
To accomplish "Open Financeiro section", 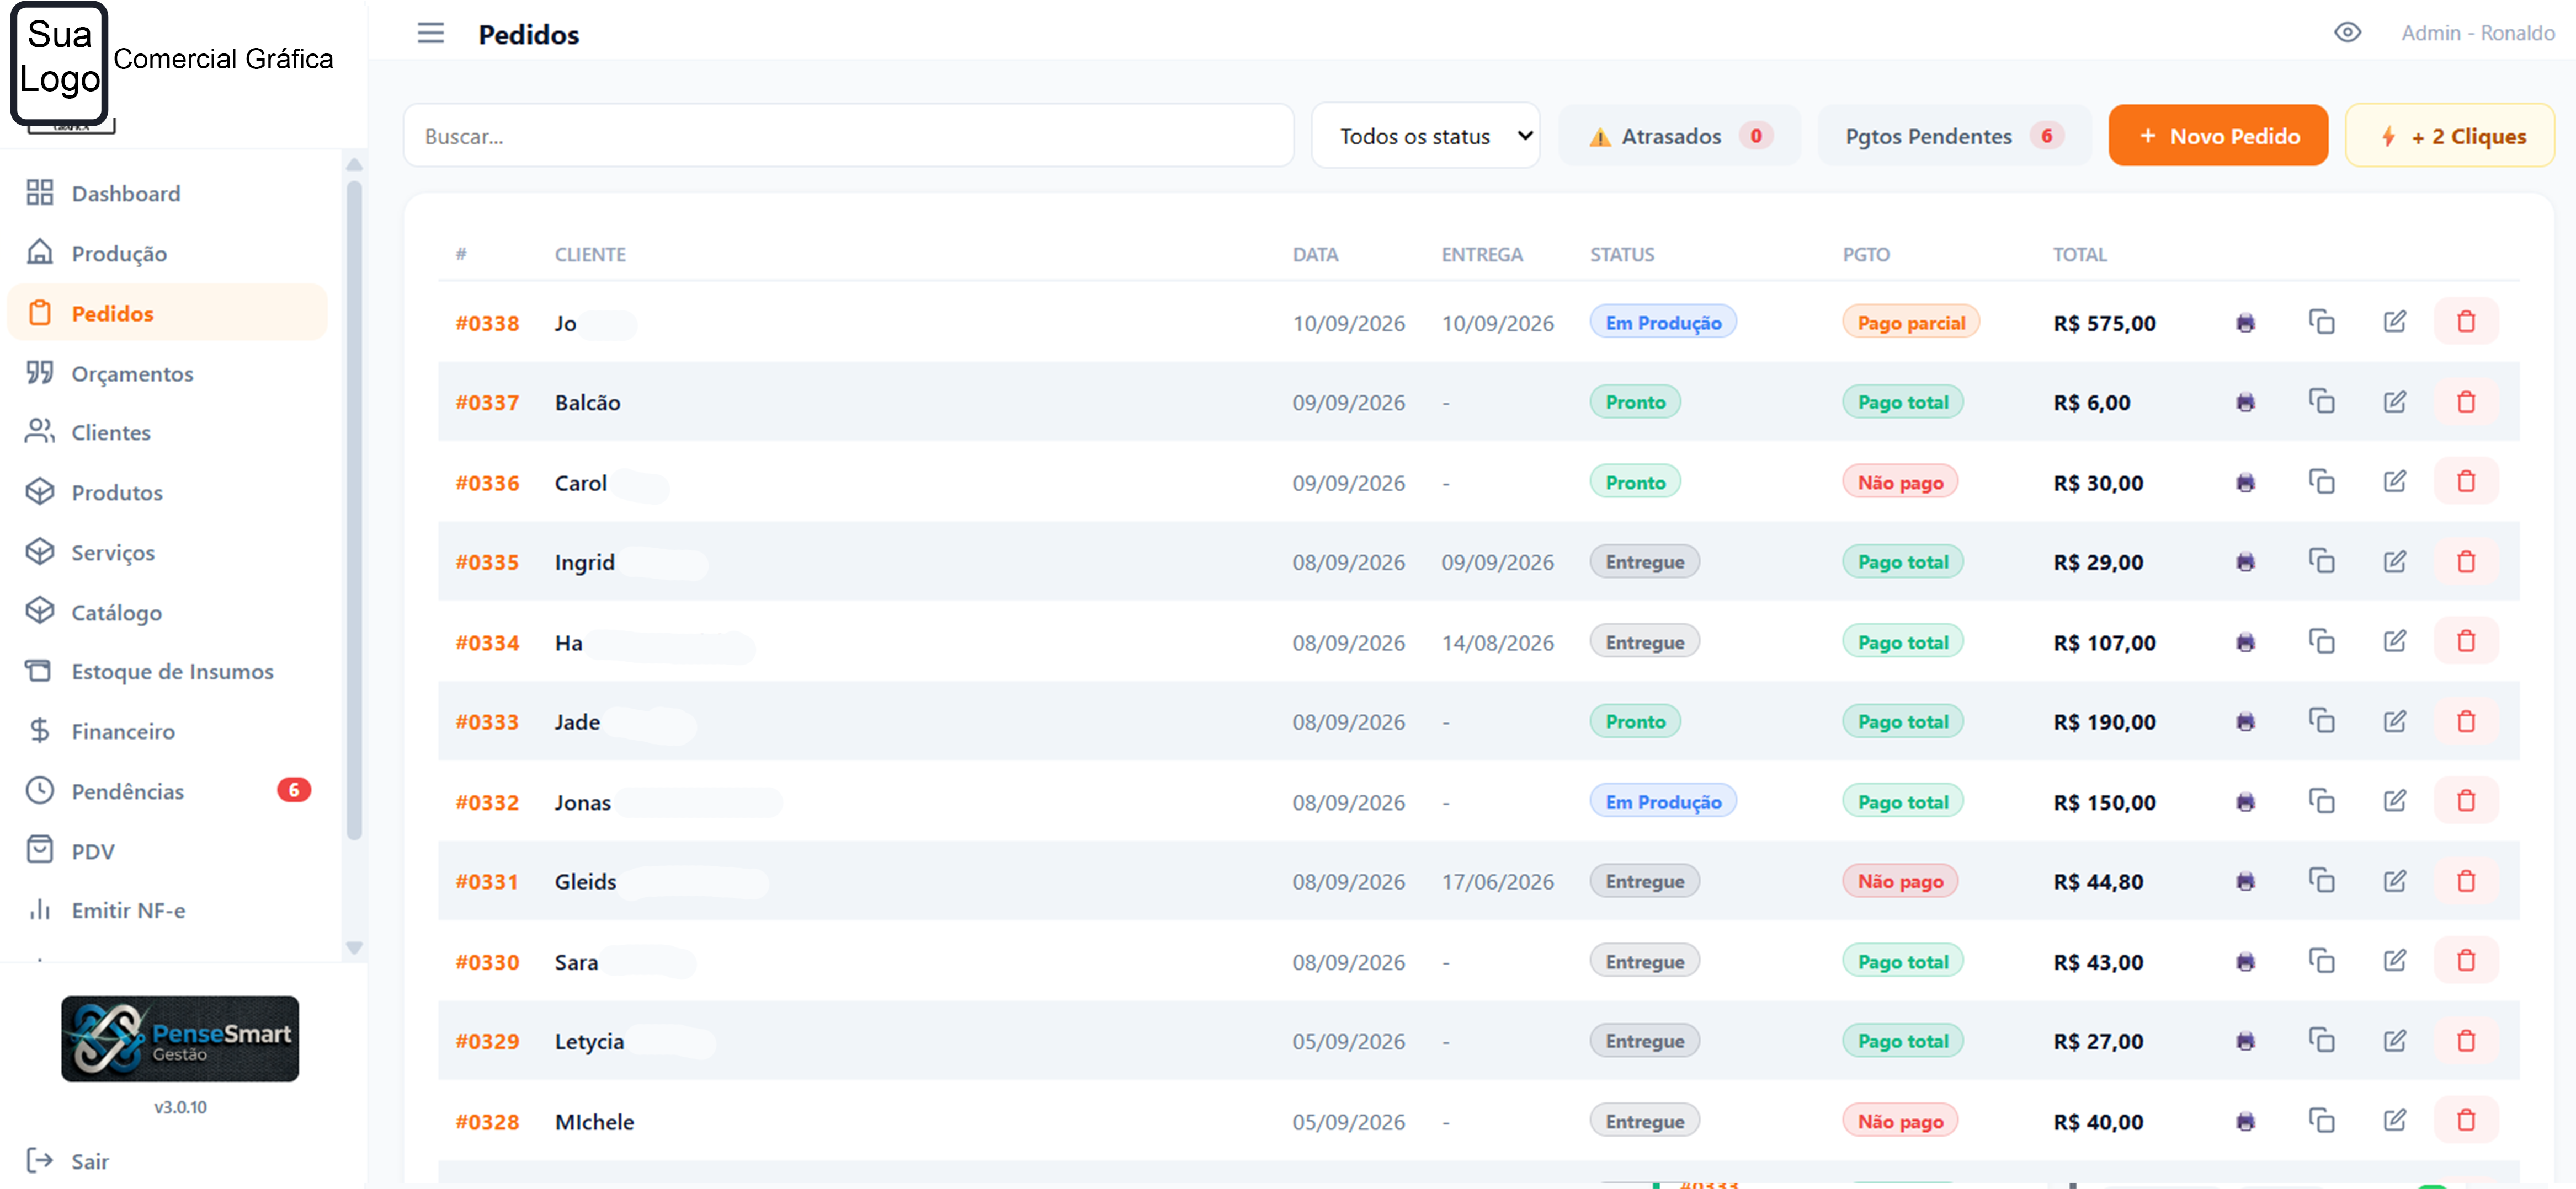I will point(167,731).
